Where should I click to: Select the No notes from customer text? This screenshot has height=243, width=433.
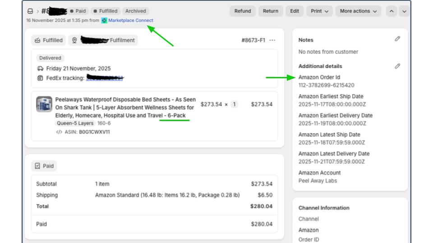tap(328, 52)
